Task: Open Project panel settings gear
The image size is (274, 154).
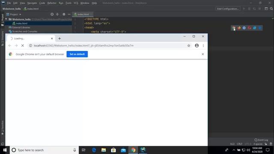Action: coord(64,14)
